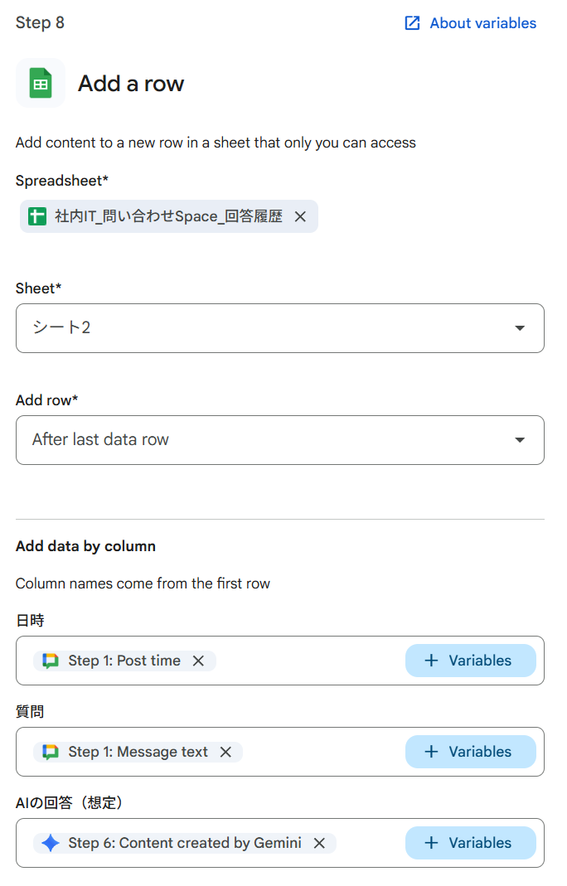Remove the Step 6 Gemini content variable

tap(319, 843)
